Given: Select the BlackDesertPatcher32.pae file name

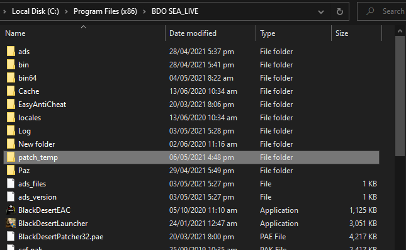Looking at the screenshot, I should coord(61,237).
